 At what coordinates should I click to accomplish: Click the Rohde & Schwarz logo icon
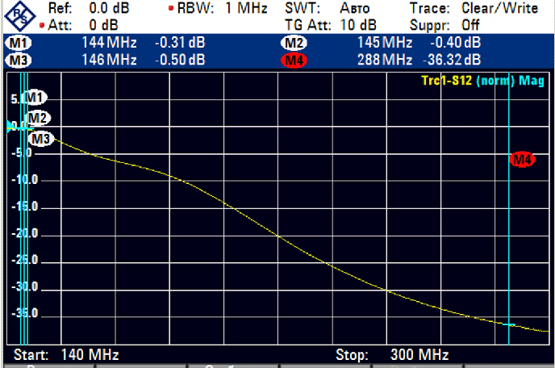(x=19, y=15)
